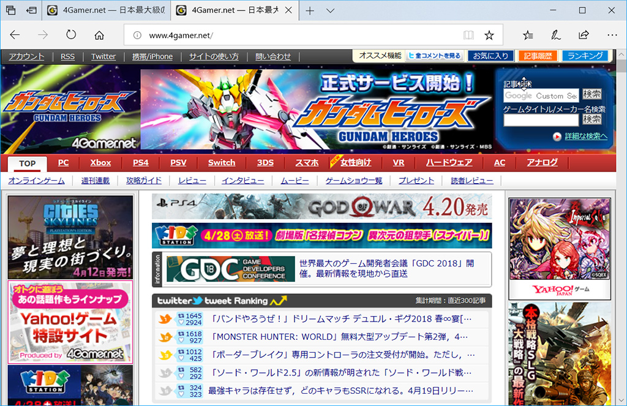This screenshot has width=627, height=406.
Task: Close the active 4Gamer.net tab
Action: tap(288, 10)
